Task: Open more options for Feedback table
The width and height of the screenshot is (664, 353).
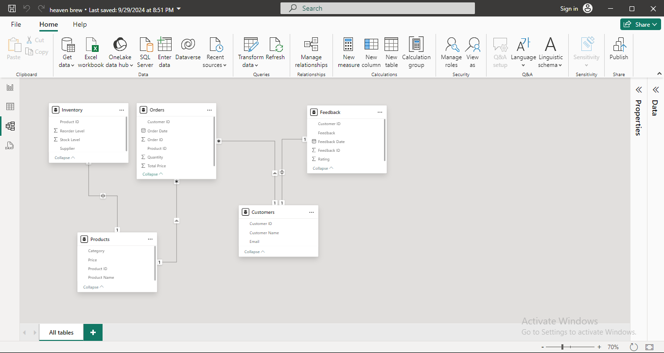Action: tap(380, 112)
